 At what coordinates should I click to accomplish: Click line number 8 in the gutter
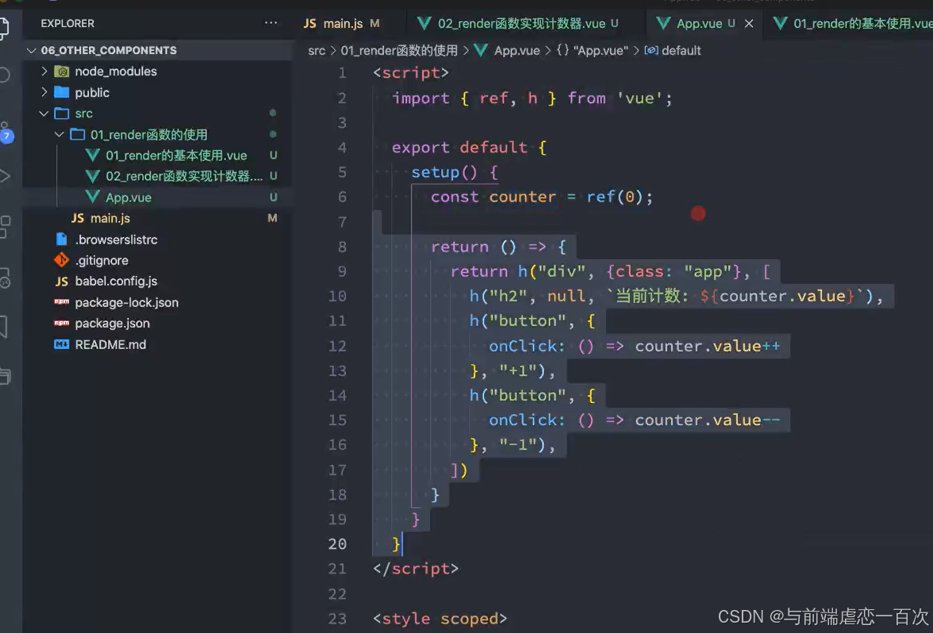[x=342, y=246]
